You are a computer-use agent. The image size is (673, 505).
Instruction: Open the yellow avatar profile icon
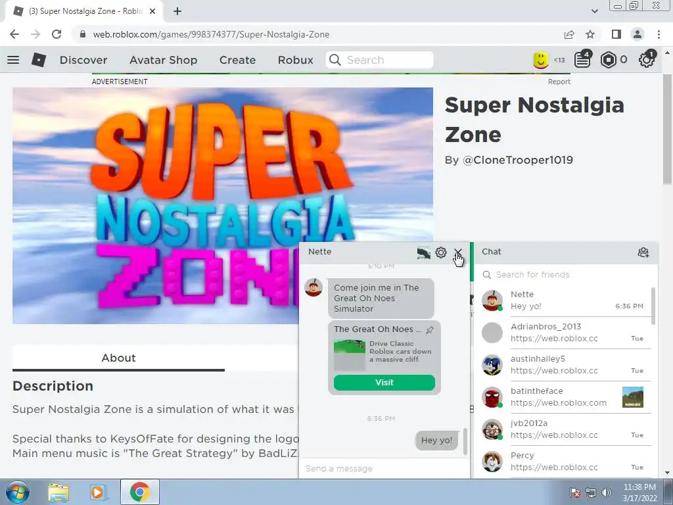541,60
